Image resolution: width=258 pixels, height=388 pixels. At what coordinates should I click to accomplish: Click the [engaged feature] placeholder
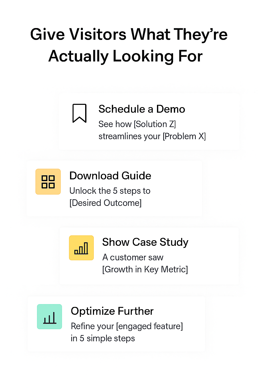pos(149,326)
